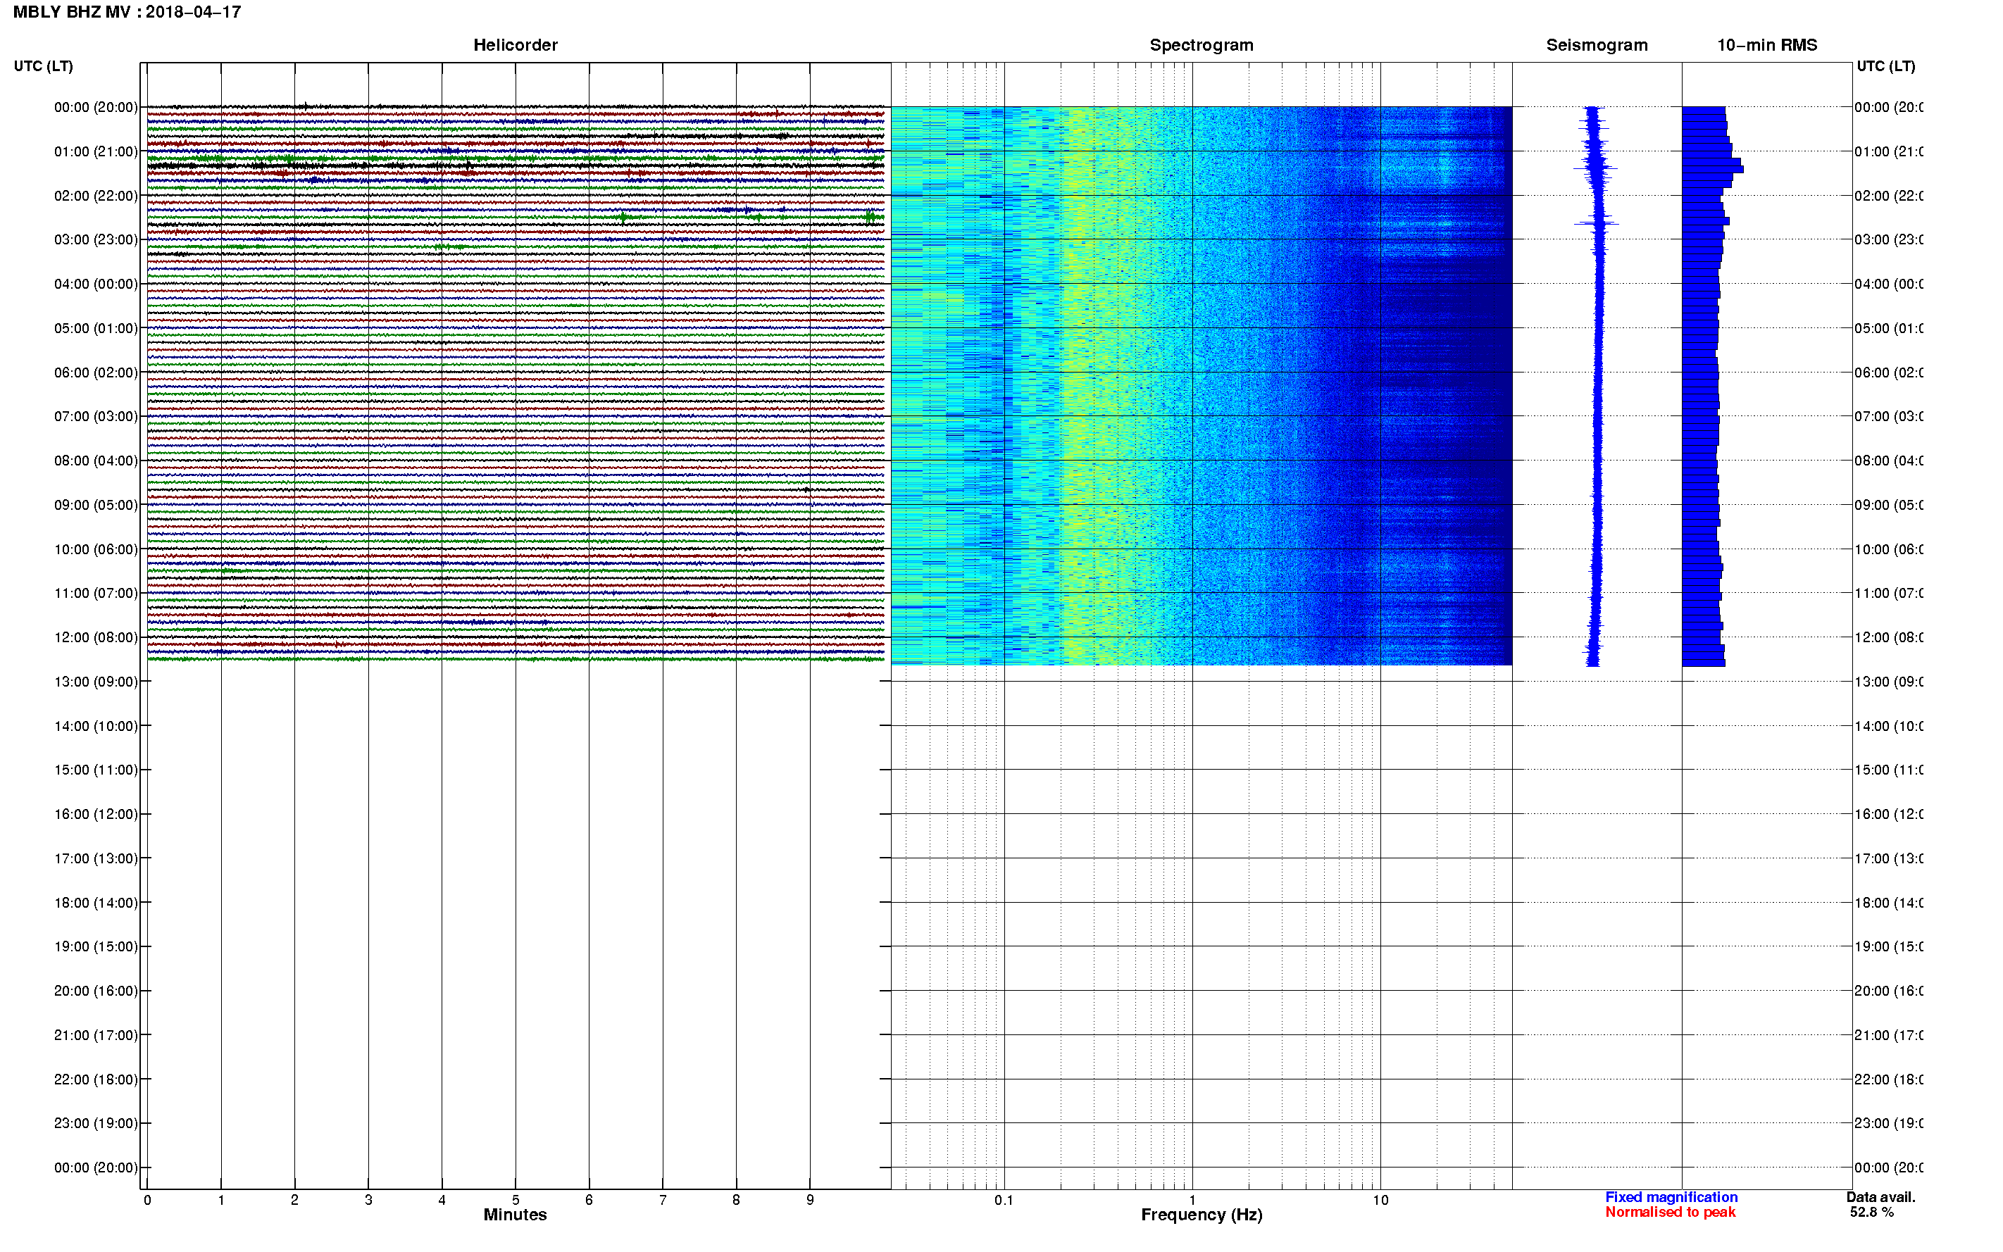Click the '10-min RMS' panel heading

tap(1767, 45)
